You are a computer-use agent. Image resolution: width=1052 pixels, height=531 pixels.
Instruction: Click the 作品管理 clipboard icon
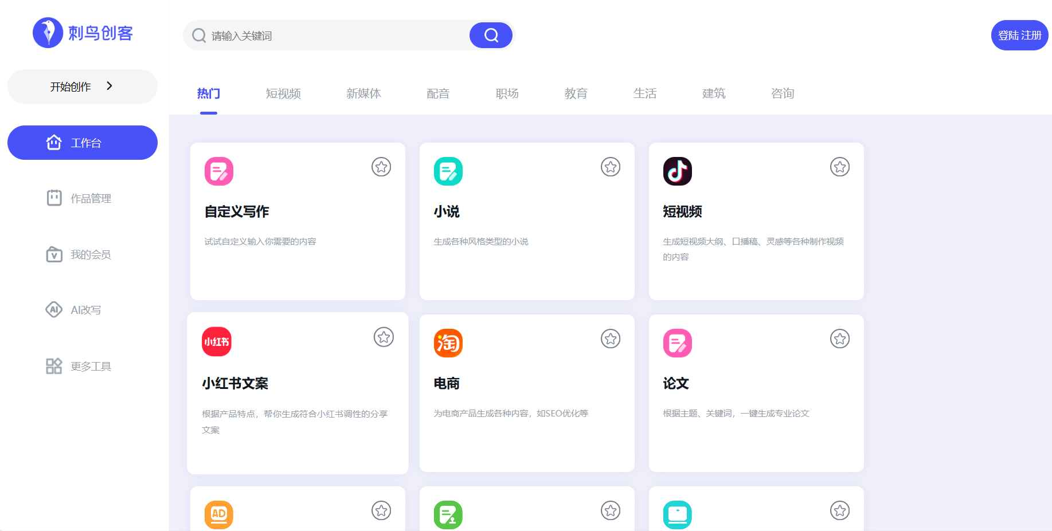(54, 198)
